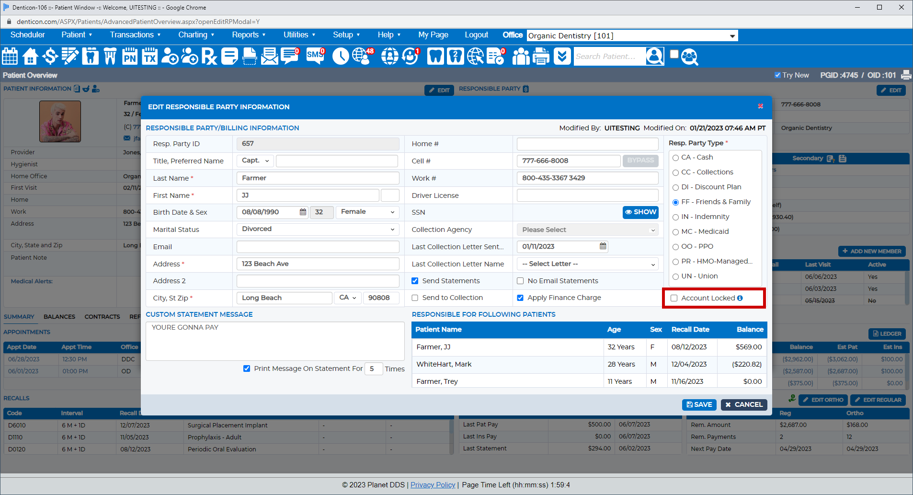Click the patient search magnifier icon
Screen dimensions: 913x495
click(x=654, y=56)
